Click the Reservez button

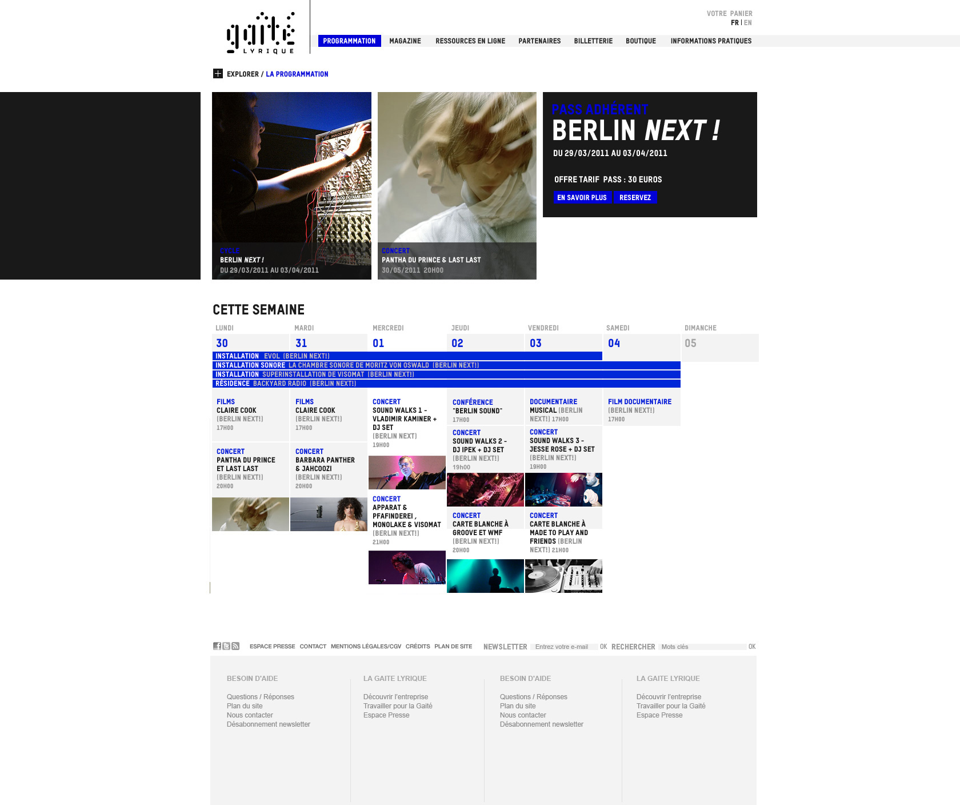point(635,197)
